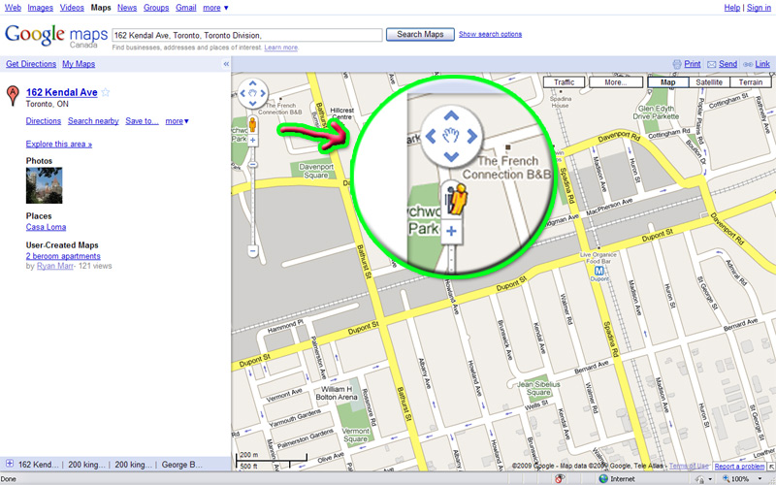Expand the recent searches plus icon at the bottom
Viewport: 776px width, 485px height.
point(10,464)
